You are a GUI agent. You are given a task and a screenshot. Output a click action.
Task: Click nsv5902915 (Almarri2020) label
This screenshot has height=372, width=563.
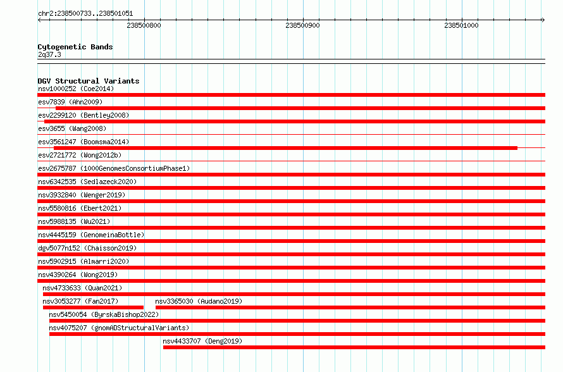(84, 261)
